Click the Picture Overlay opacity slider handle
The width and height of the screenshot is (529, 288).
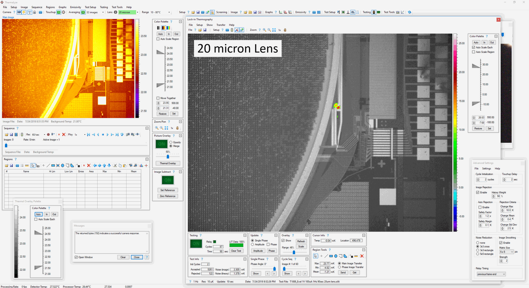click(168, 157)
